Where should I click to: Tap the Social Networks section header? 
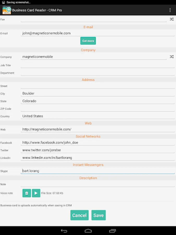pos(88,136)
